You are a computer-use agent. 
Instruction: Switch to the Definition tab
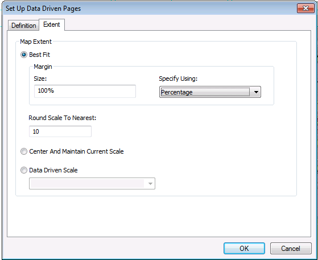tap(23, 26)
